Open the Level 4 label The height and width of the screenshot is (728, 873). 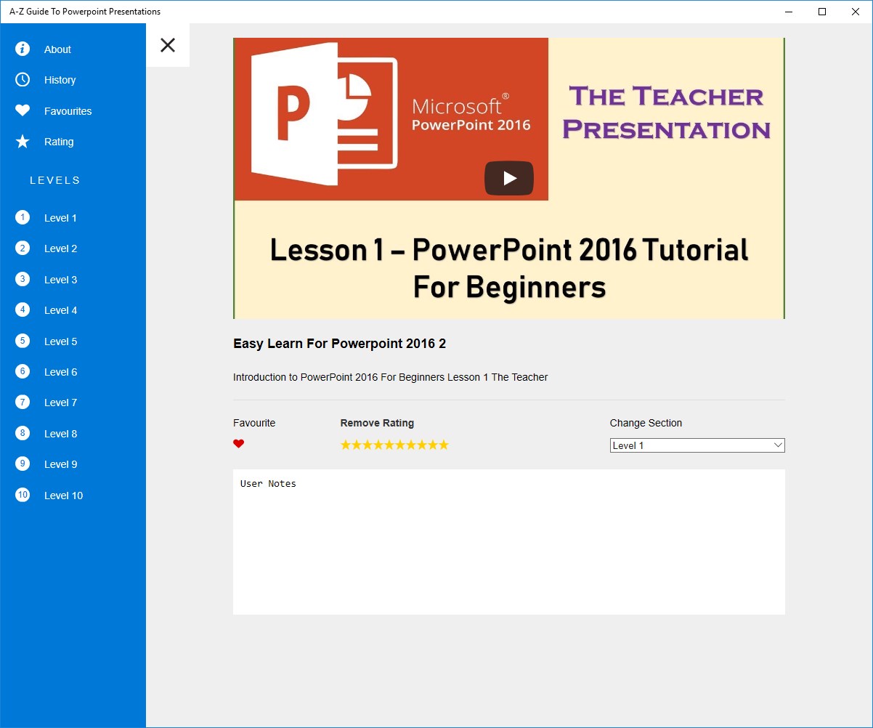[60, 310]
